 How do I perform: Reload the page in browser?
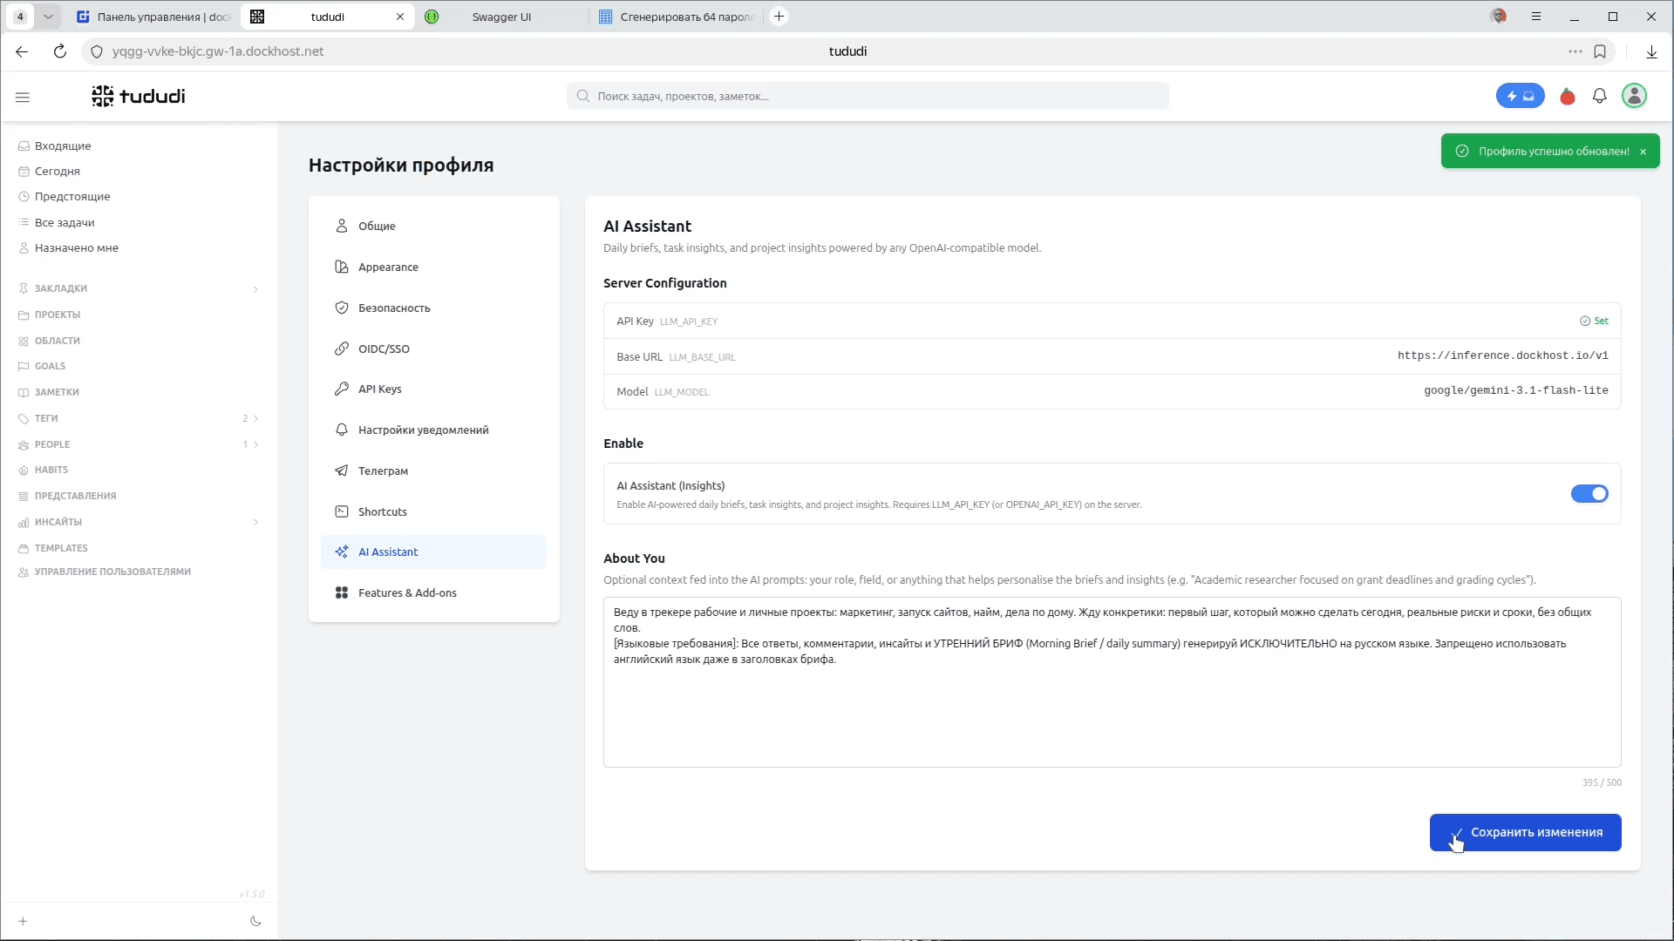tap(60, 51)
